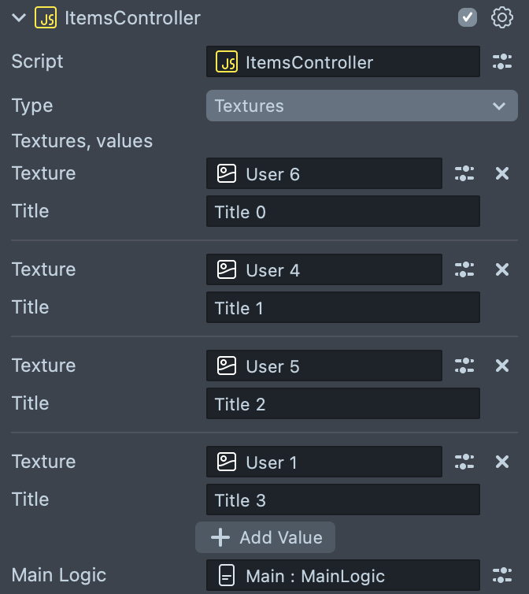
Task: Click the picker icon beside Script field
Action: (x=501, y=62)
